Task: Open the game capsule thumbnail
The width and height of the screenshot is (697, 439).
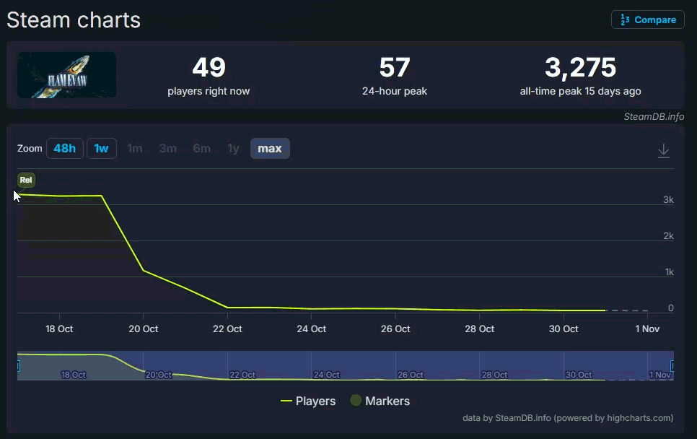Action: [66, 75]
